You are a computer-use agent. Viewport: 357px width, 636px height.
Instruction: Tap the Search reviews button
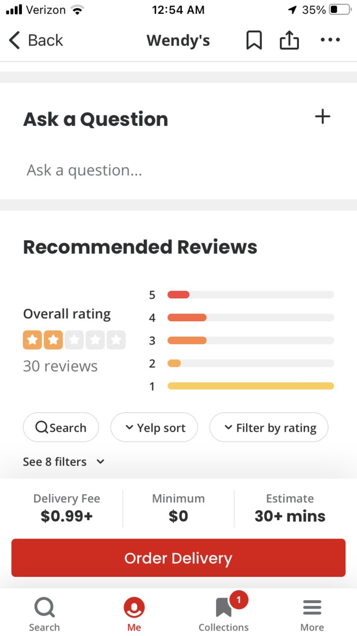[61, 428]
